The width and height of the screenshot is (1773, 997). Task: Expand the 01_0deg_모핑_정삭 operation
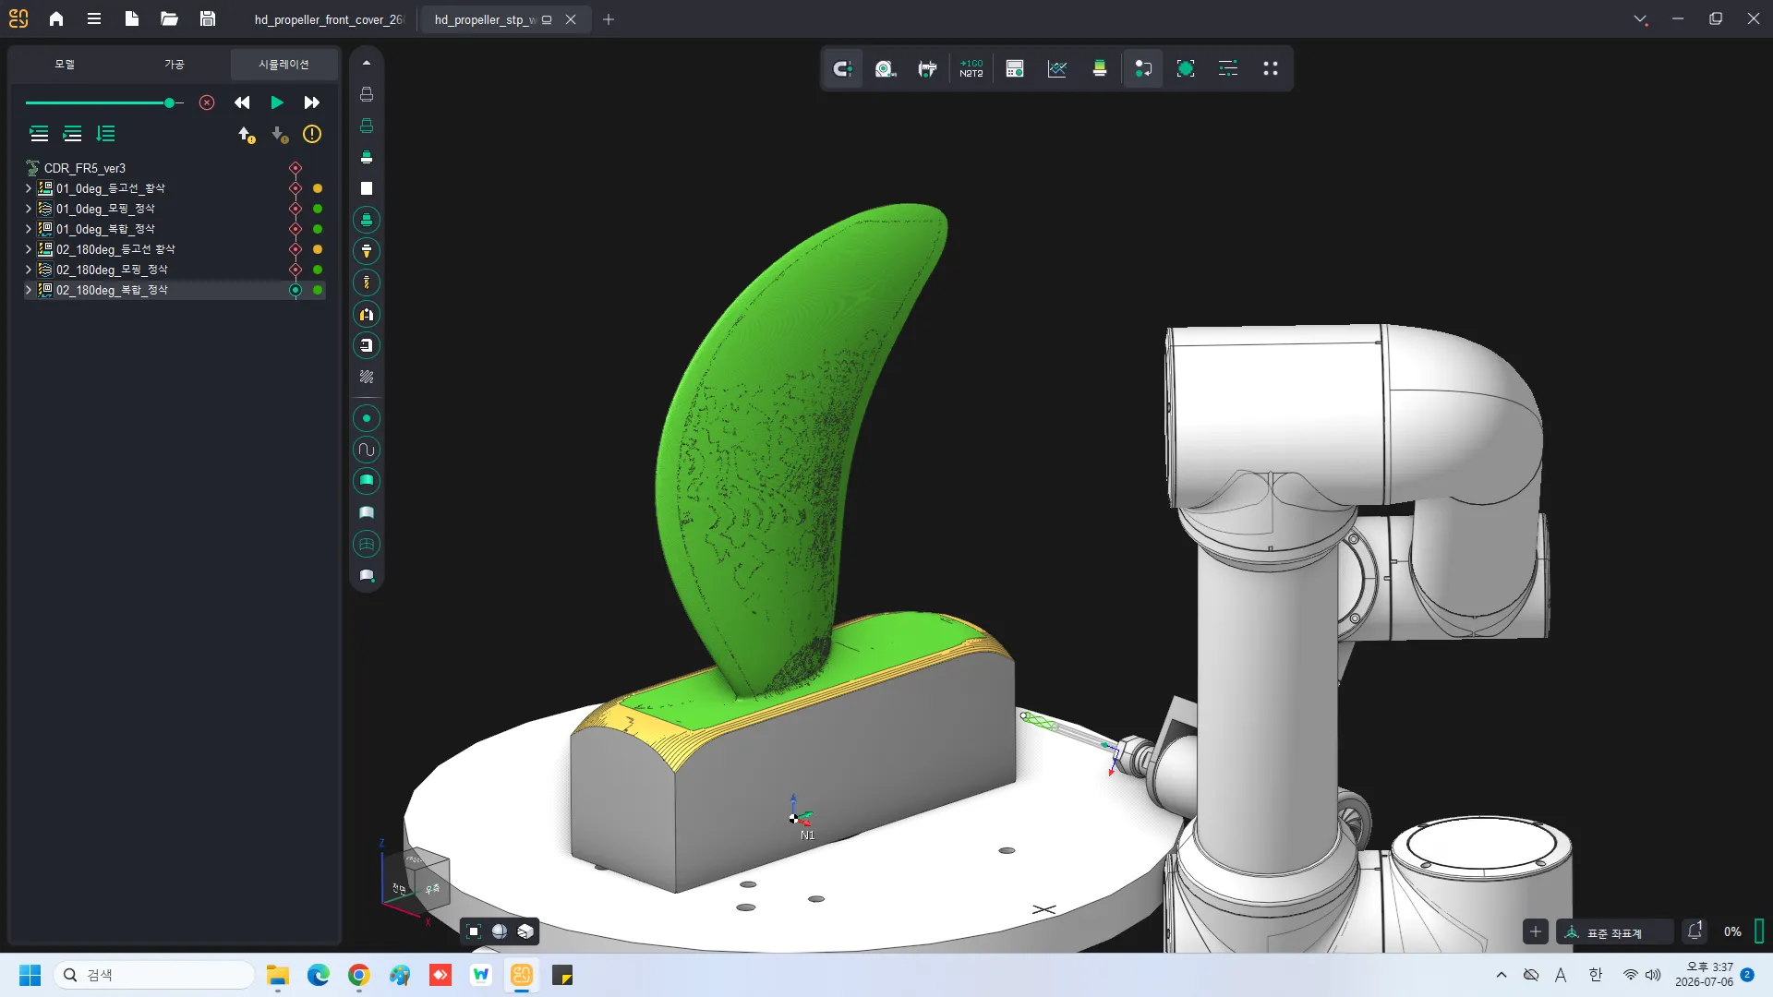tap(29, 209)
